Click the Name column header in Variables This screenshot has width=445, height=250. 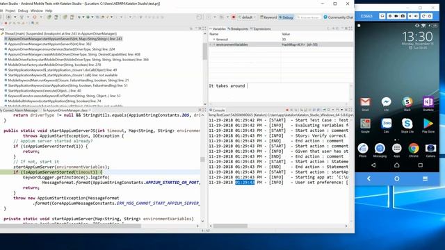click(245, 34)
